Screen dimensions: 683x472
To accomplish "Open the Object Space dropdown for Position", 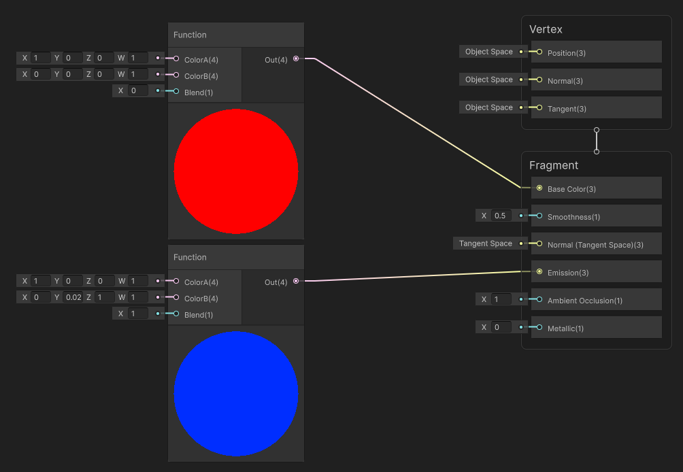I will click(x=489, y=51).
